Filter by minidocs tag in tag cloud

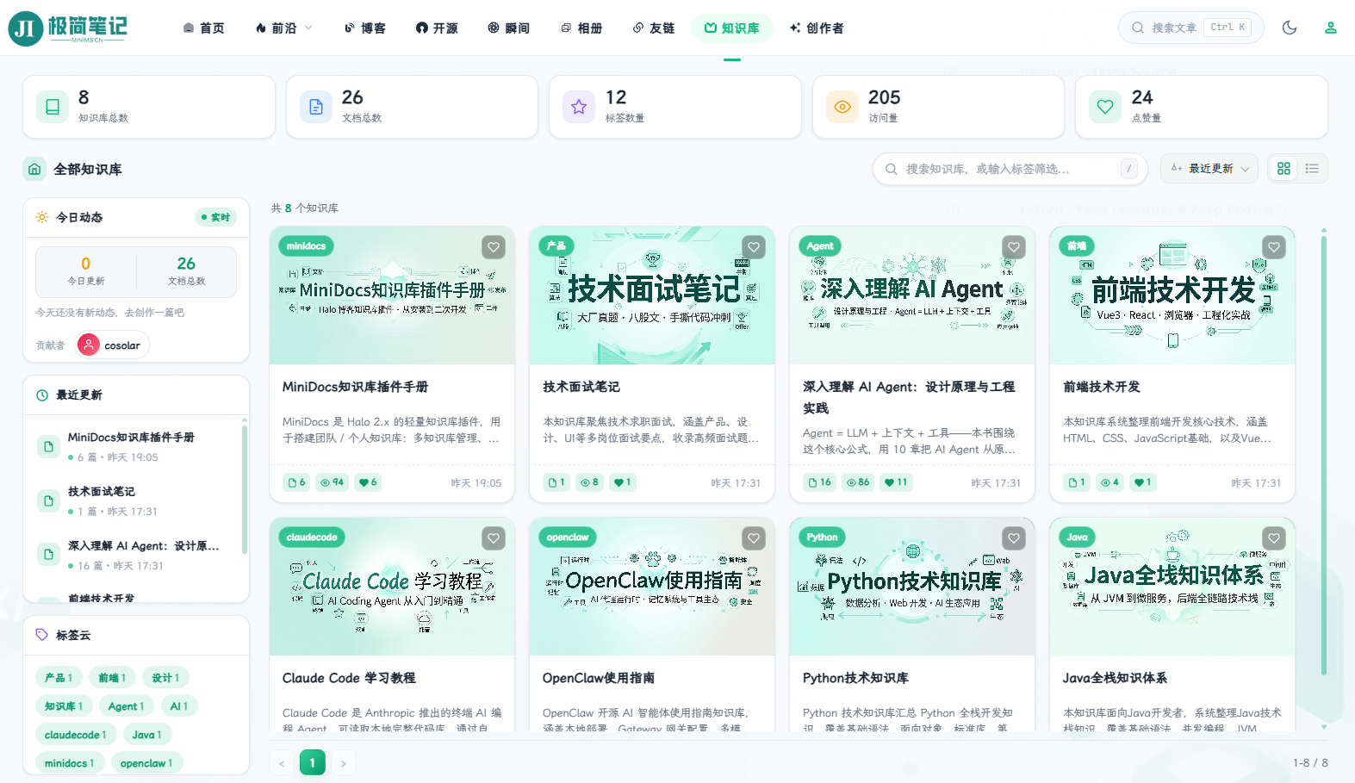click(x=70, y=763)
